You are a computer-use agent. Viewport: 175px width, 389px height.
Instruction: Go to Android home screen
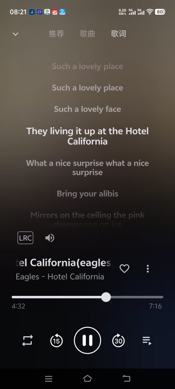[87, 378]
